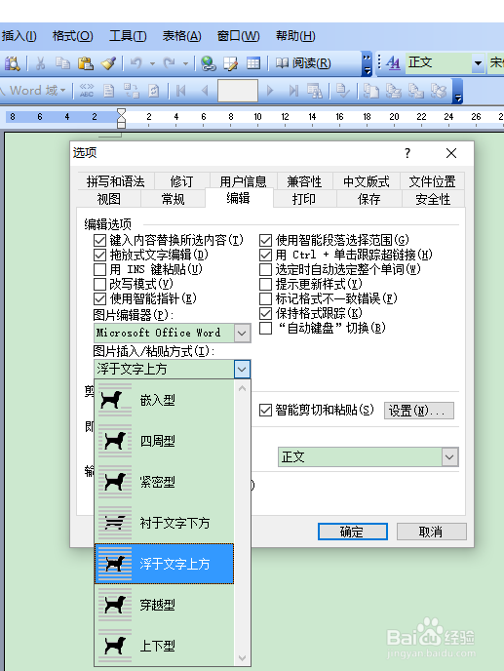The image size is (504, 671).
Task: Click the Merge to Printer icon
Action: pyautogui.click(x=393, y=91)
